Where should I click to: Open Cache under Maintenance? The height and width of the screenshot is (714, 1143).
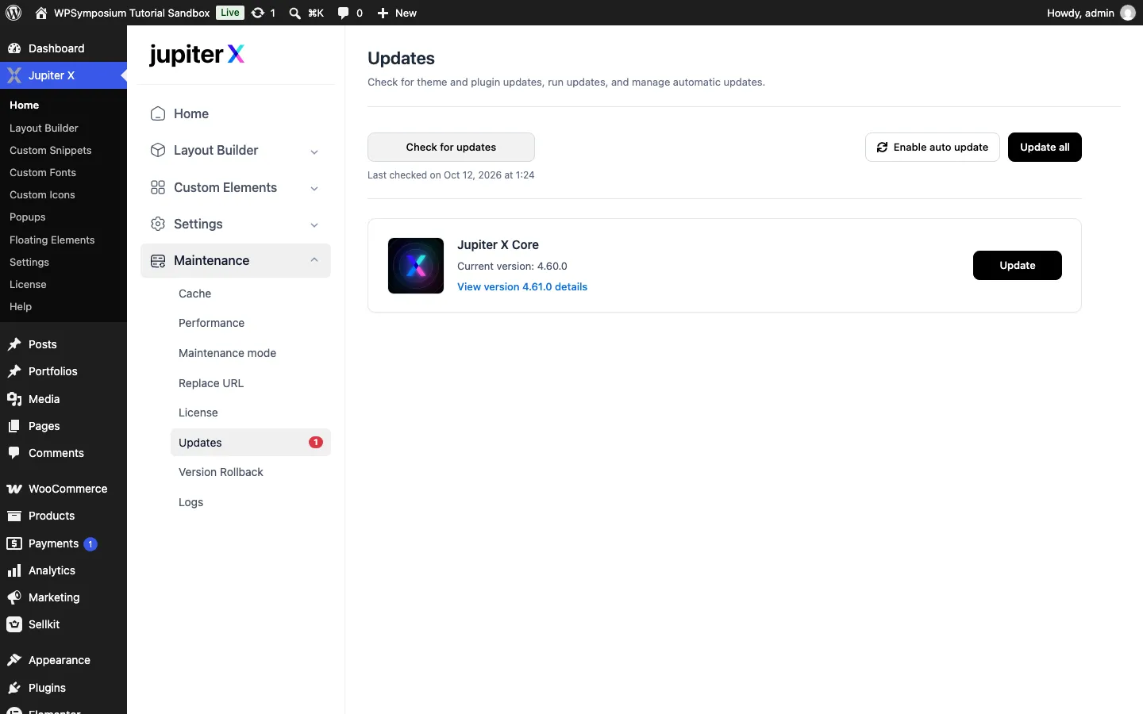point(250,294)
